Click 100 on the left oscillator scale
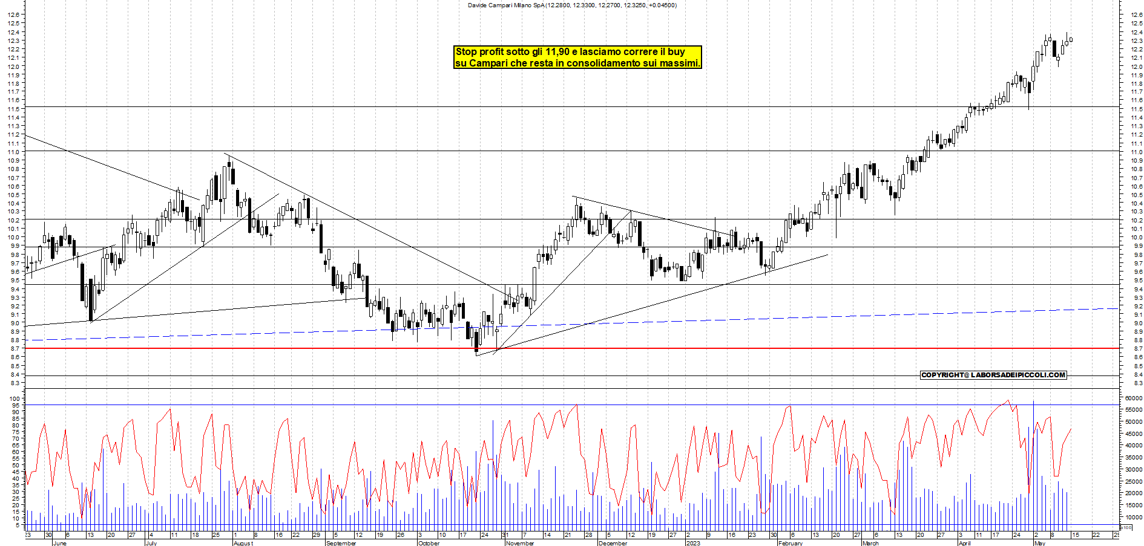Viewport: 1144px width, 546px height. [15, 399]
